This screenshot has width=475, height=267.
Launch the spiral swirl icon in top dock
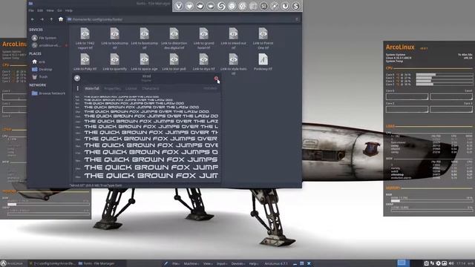[221, 6]
